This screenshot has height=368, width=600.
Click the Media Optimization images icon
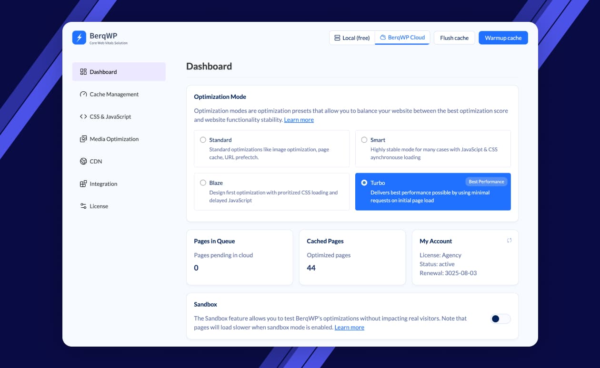coord(83,139)
